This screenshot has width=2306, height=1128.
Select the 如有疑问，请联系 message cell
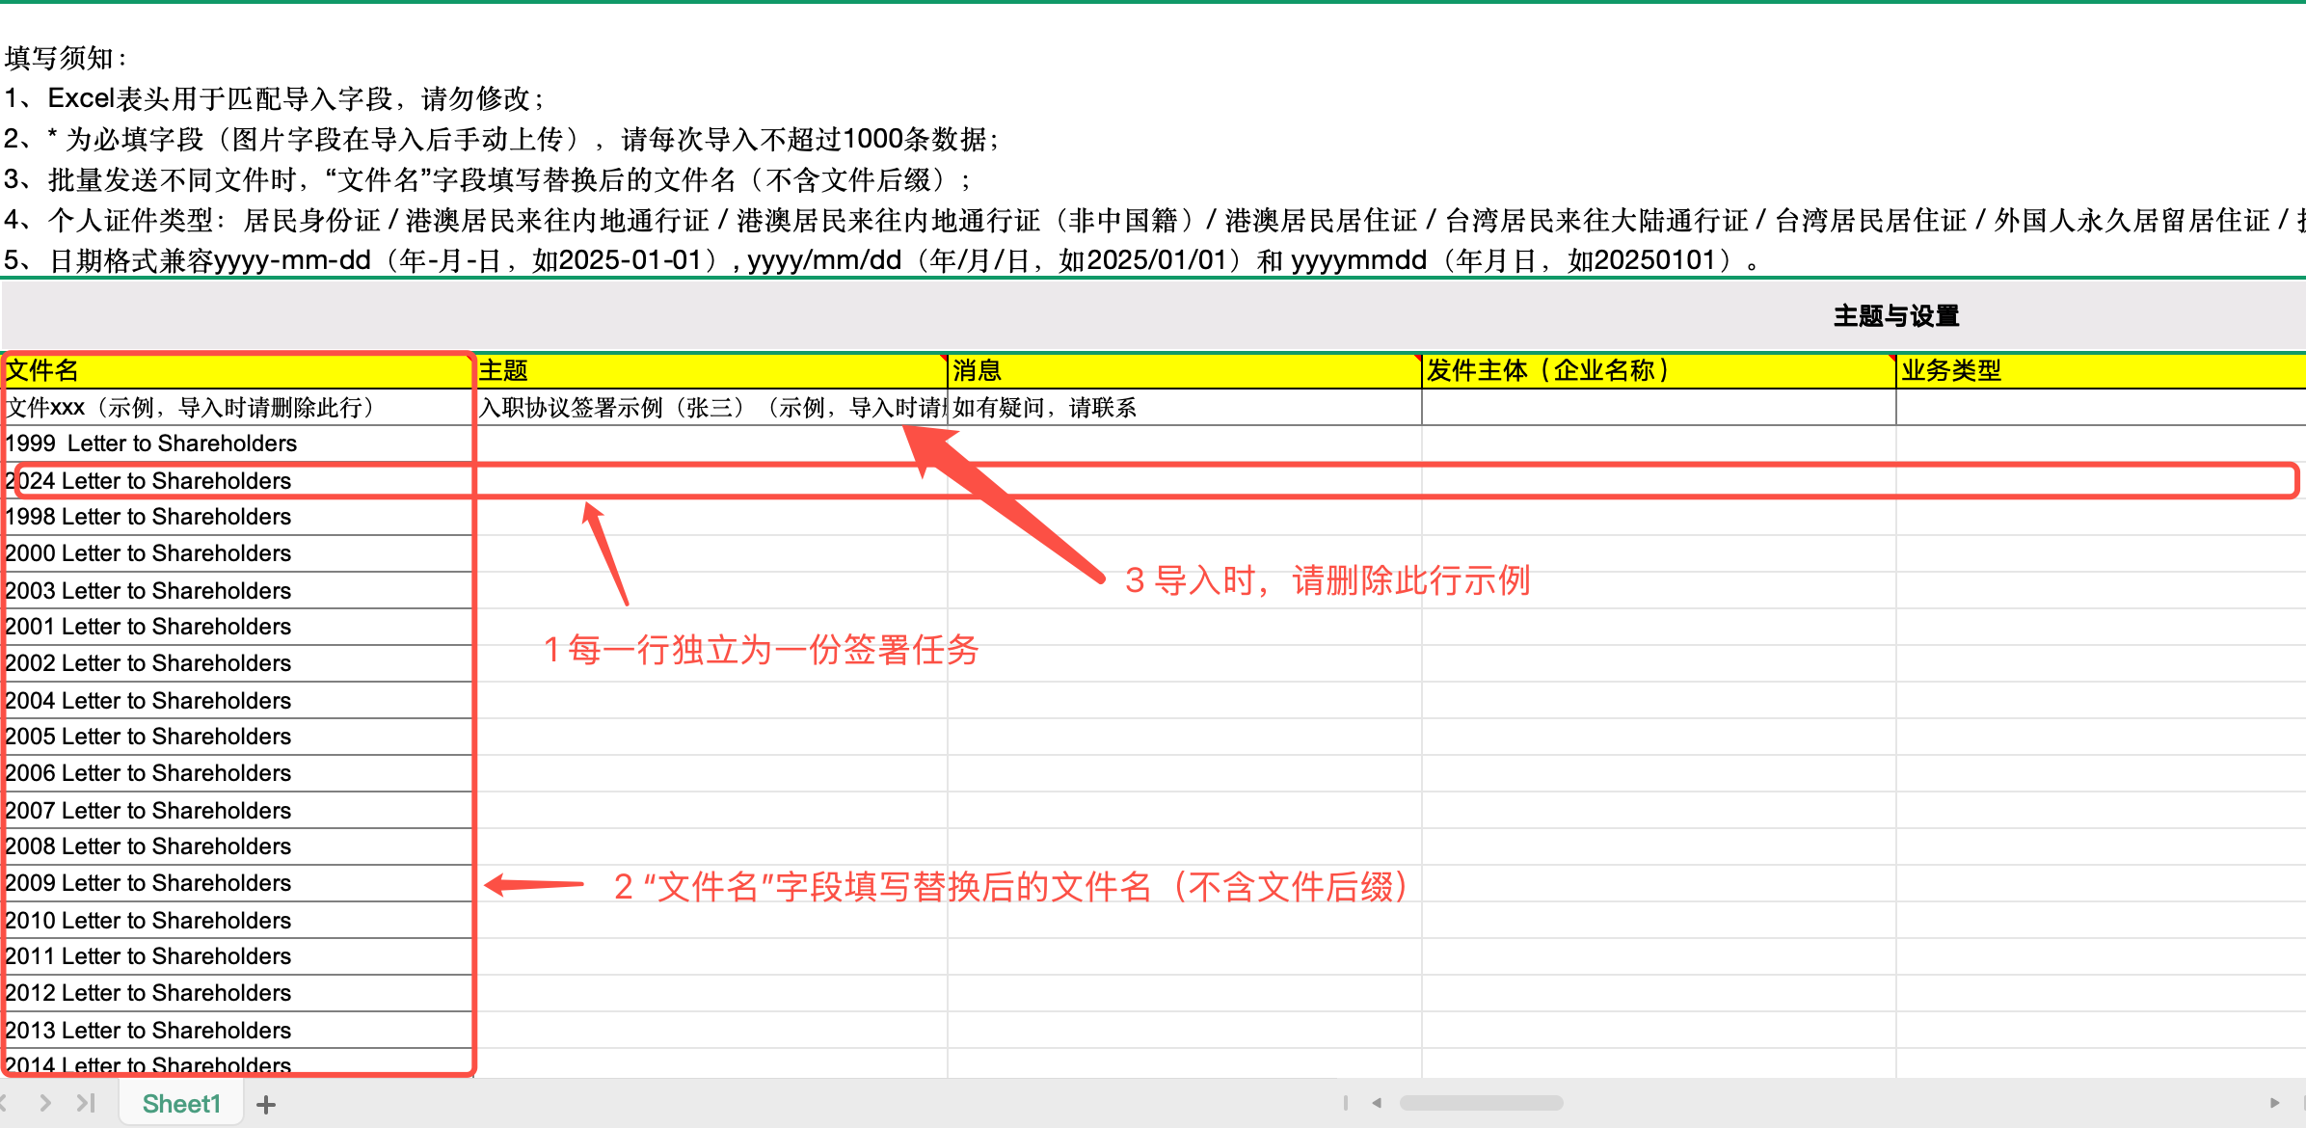[1184, 408]
